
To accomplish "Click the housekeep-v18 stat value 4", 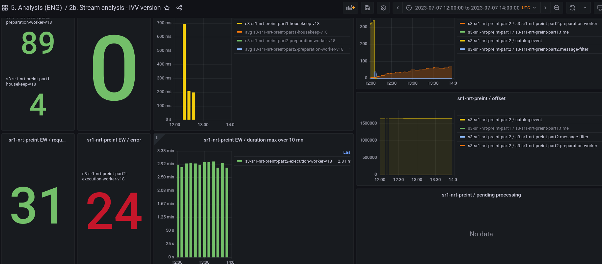I will click(x=38, y=105).
